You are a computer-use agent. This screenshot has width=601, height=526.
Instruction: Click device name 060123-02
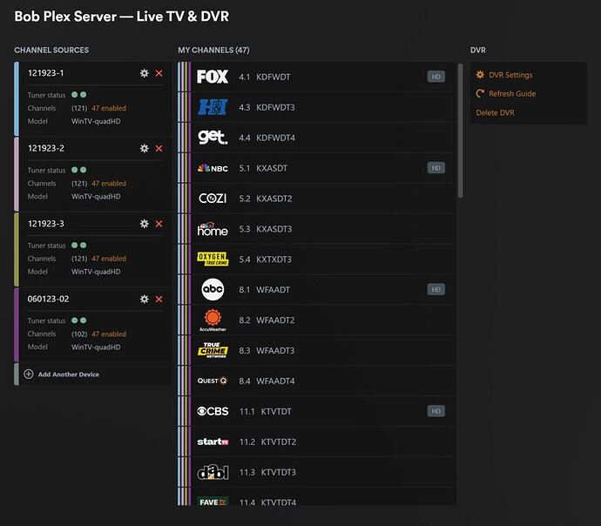48,299
